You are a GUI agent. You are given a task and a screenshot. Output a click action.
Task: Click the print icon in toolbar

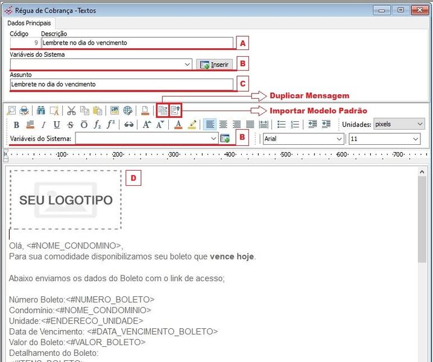click(25, 110)
